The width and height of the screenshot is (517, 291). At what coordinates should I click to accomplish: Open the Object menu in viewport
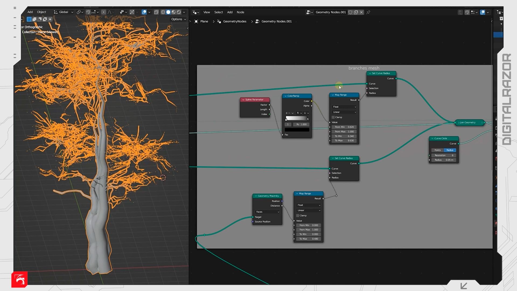tap(41, 12)
